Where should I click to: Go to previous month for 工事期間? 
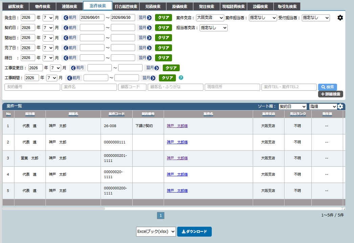click(73, 78)
